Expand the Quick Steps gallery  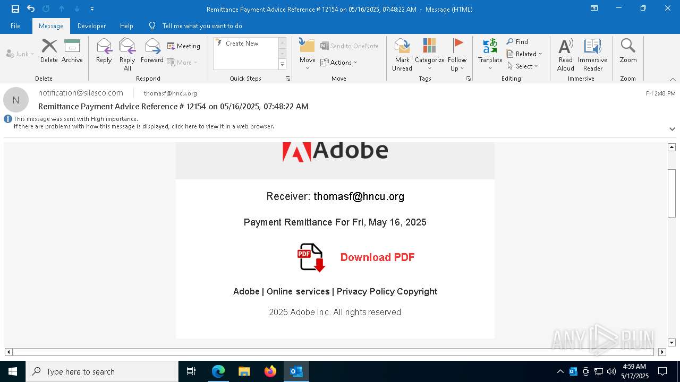click(282, 65)
